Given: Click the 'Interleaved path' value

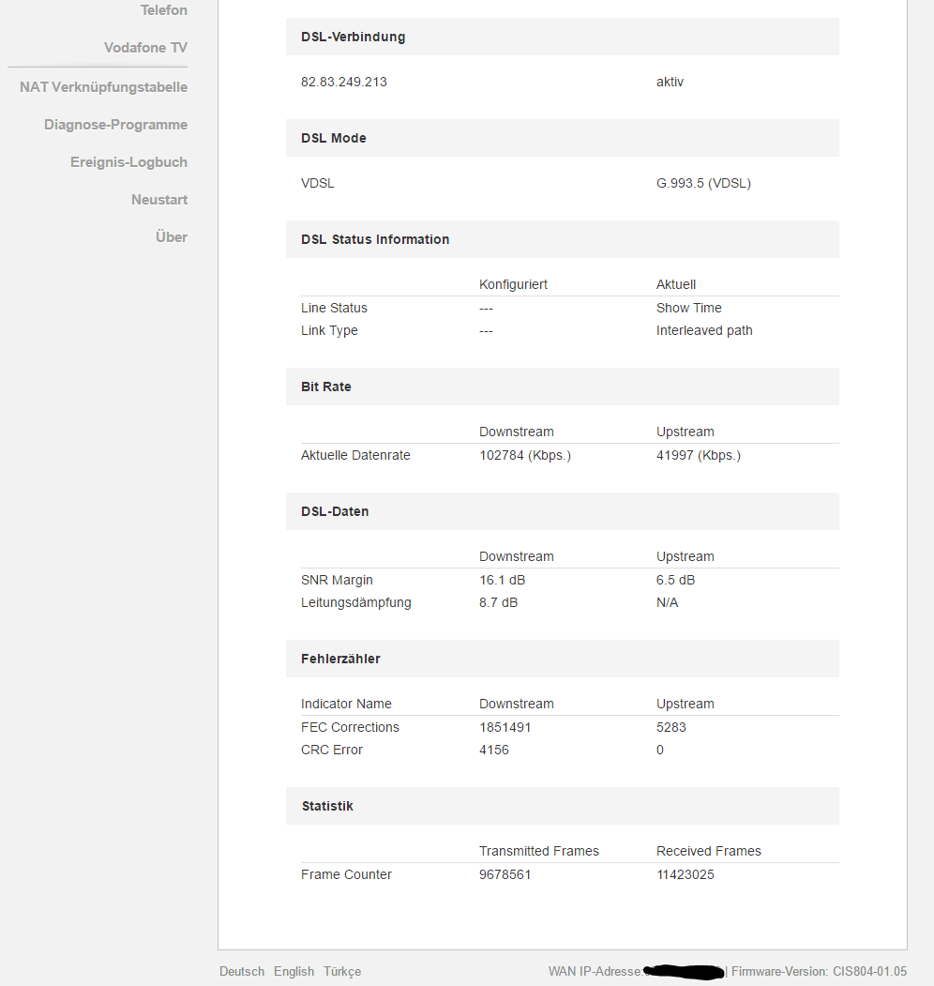Looking at the screenshot, I should (x=704, y=330).
